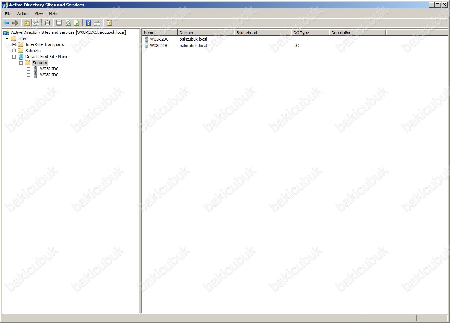Screen dimensions: 450x323
Task: Sort list by Domain column header
Action: tap(206, 32)
